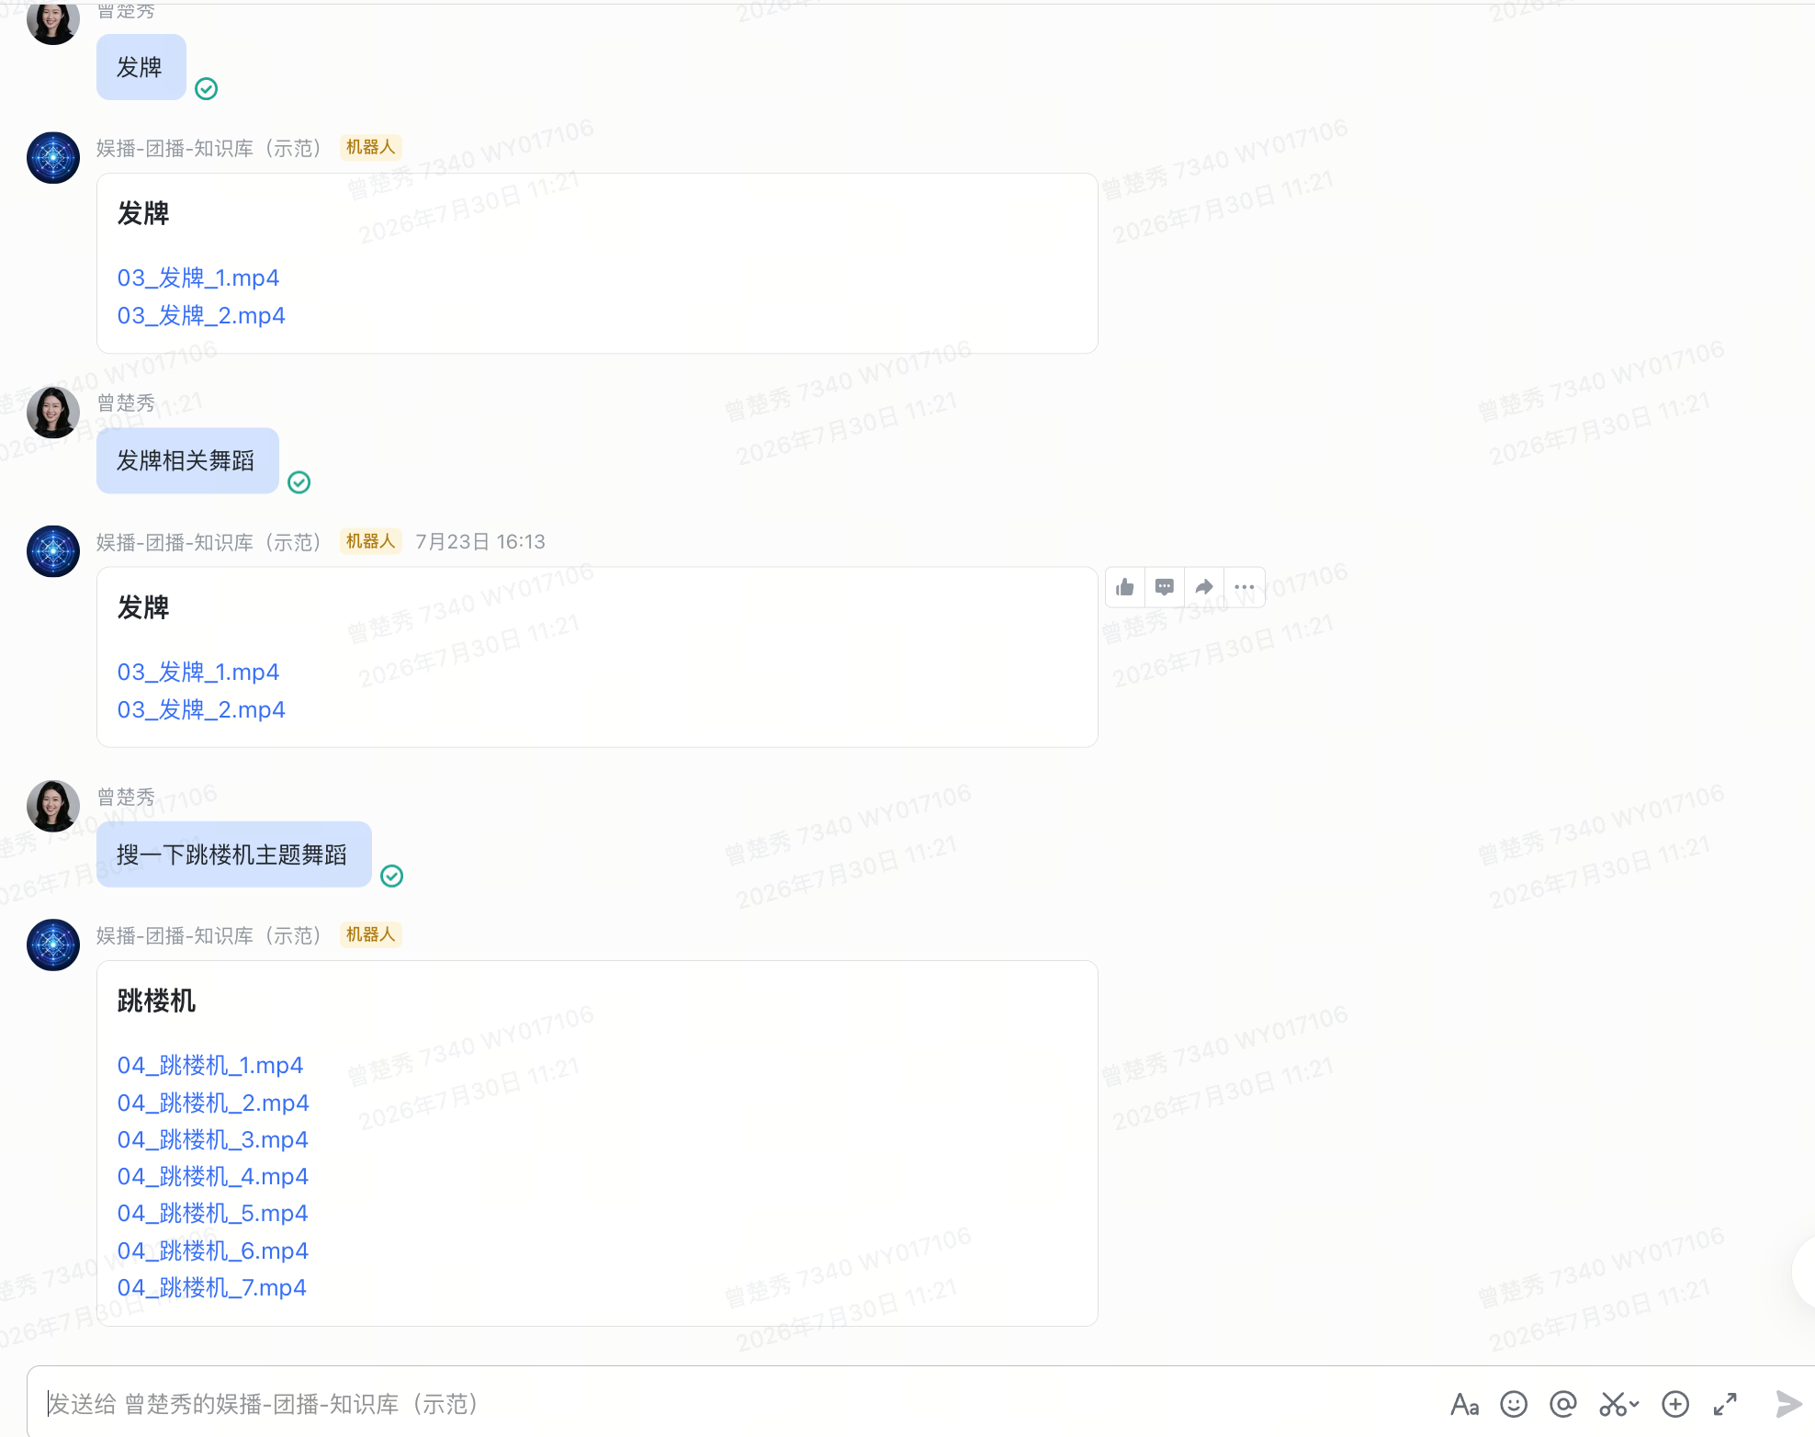Click 发牌 heading in first bot card
Screen dimensions: 1815x1437
point(143,213)
